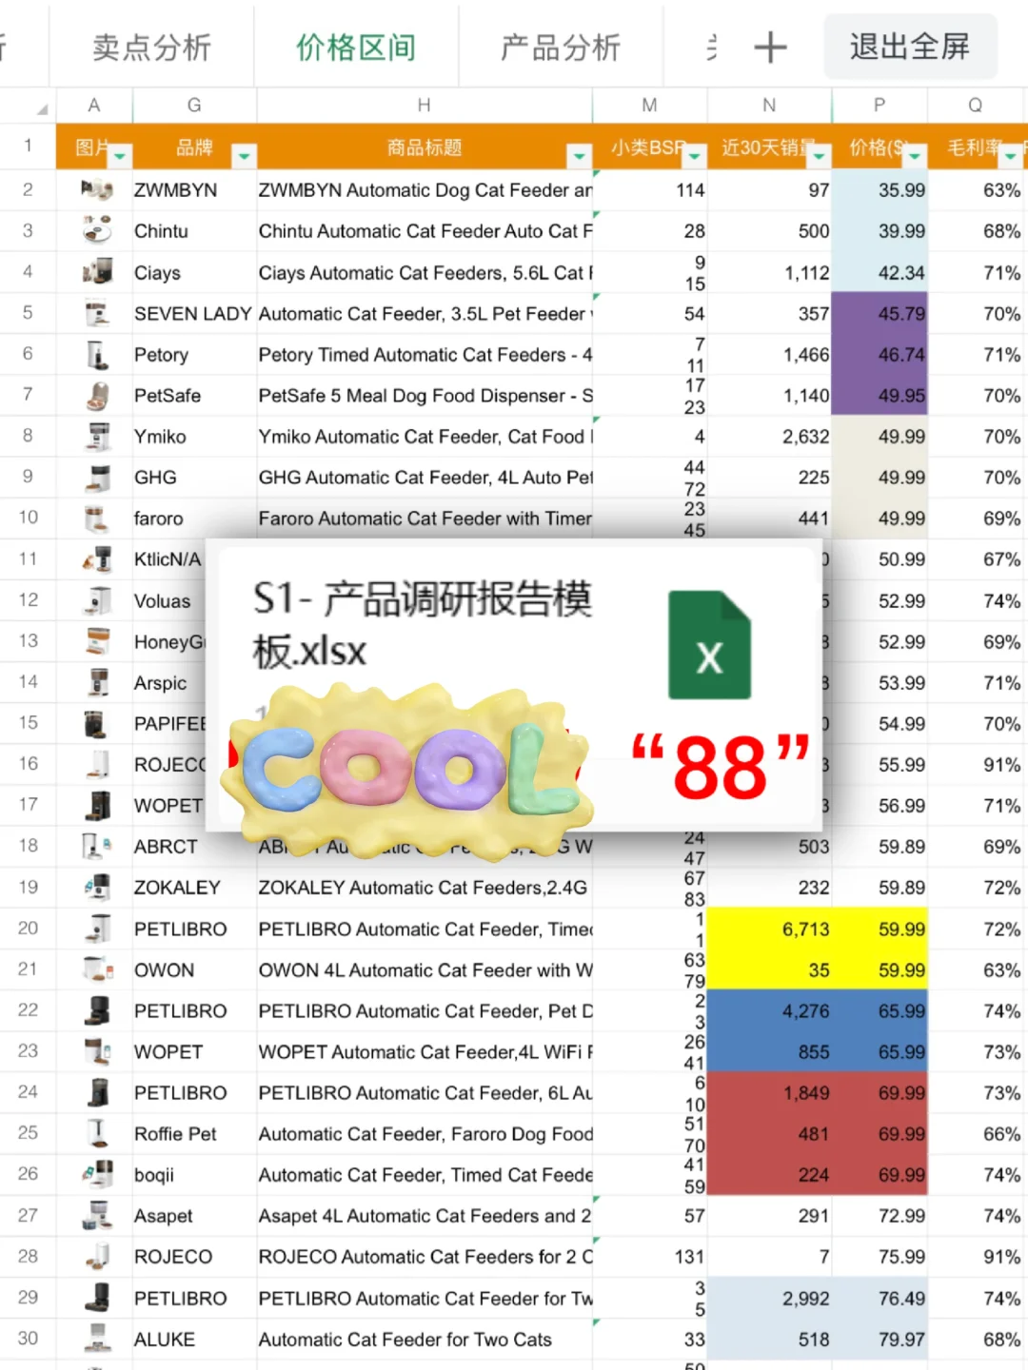Open the 毛利率 column filter dropdown

point(1011,155)
